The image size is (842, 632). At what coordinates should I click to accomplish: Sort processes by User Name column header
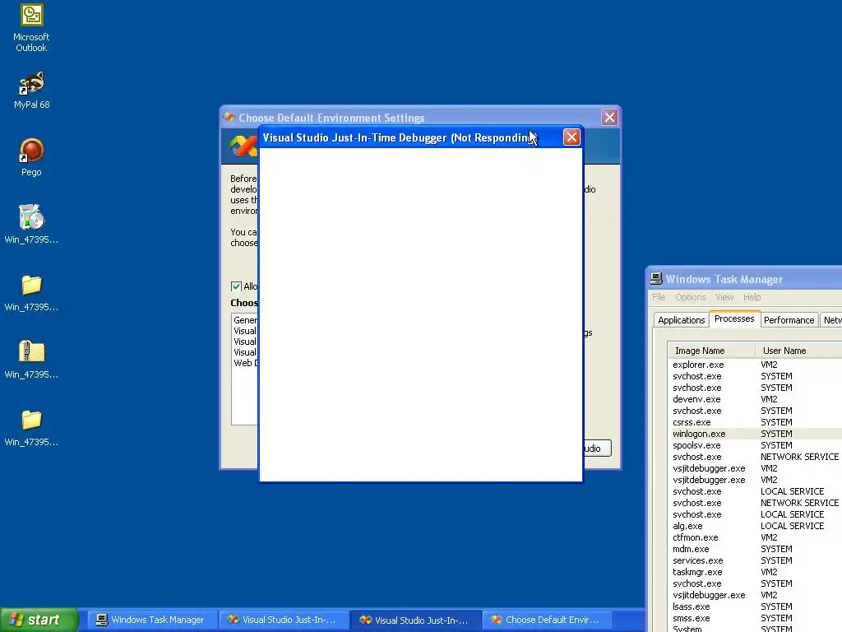798,351
